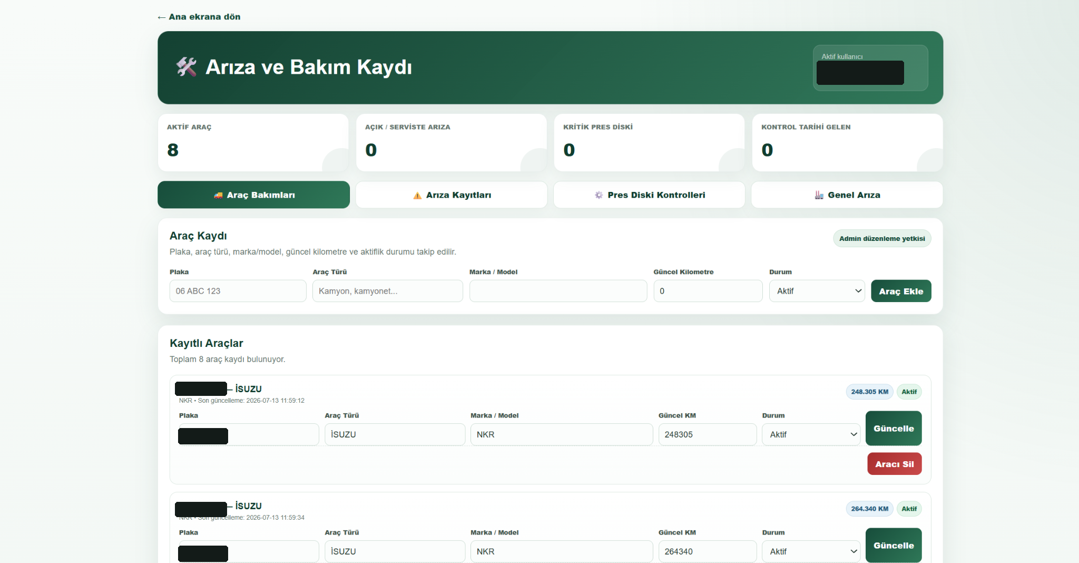Image resolution: width=1079 pixels, height=563 pixels.
Task: Click the warning triangle icon on Arıza Kayıtları
Action: tap(417, 196)
